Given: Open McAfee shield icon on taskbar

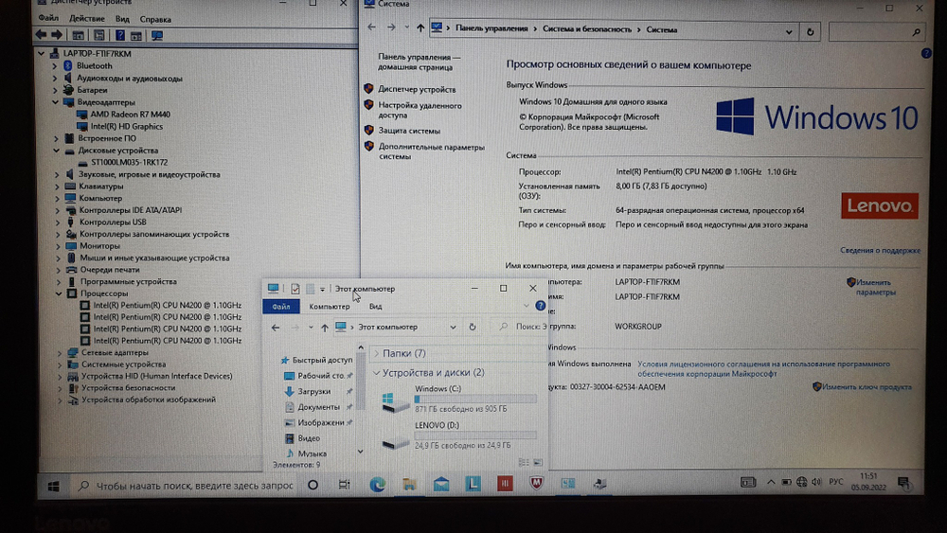Looking at the screenshot, I should pyautogui.click(x=536, y=483).
